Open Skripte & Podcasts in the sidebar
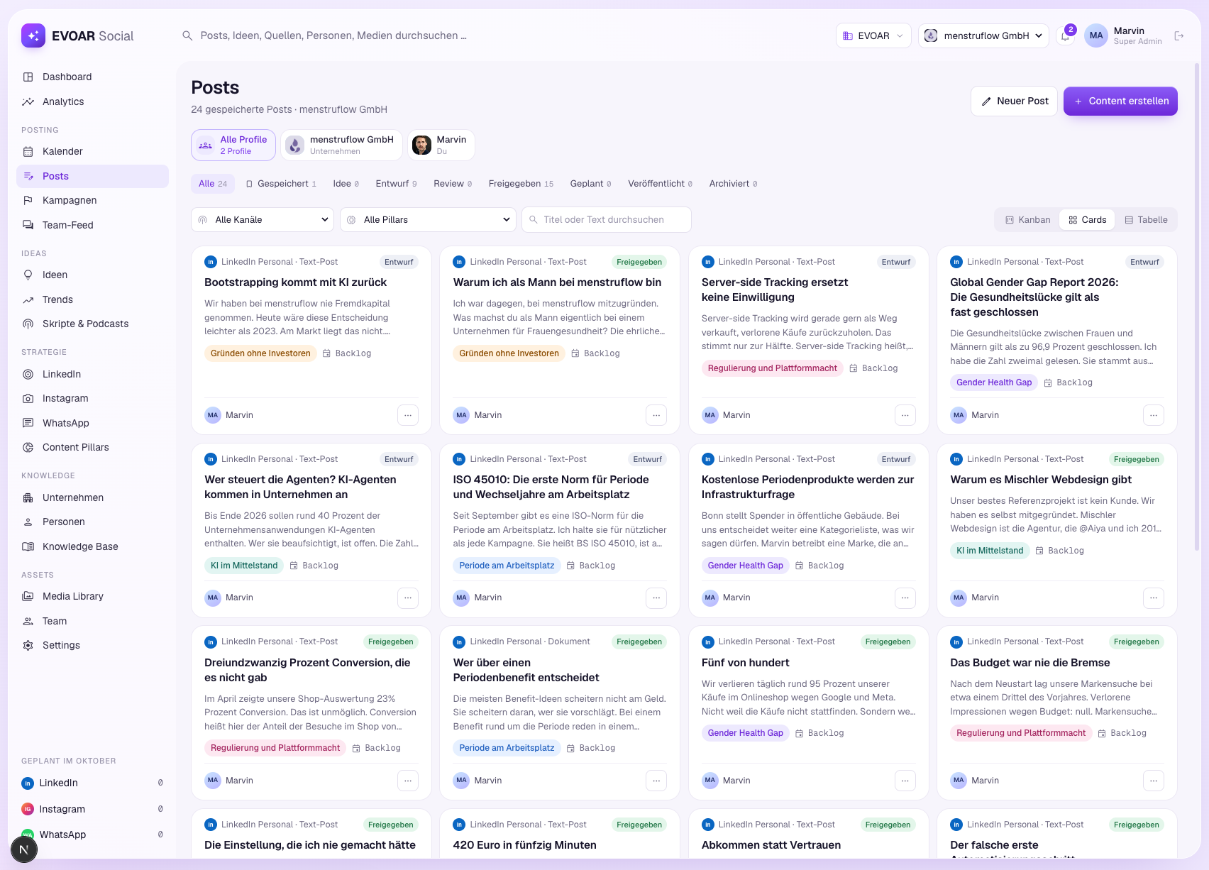This screenshot has height=870, width=1209. [92, 324]
